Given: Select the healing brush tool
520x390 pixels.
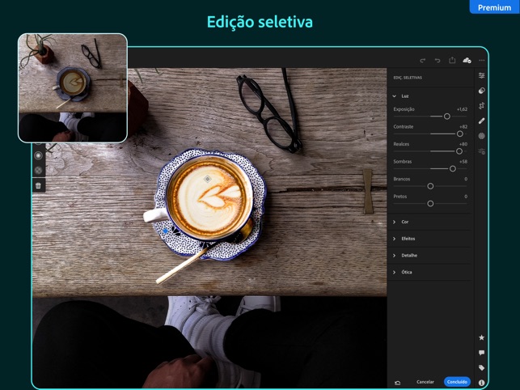Looking at the screenshot, I should (482, 121).
